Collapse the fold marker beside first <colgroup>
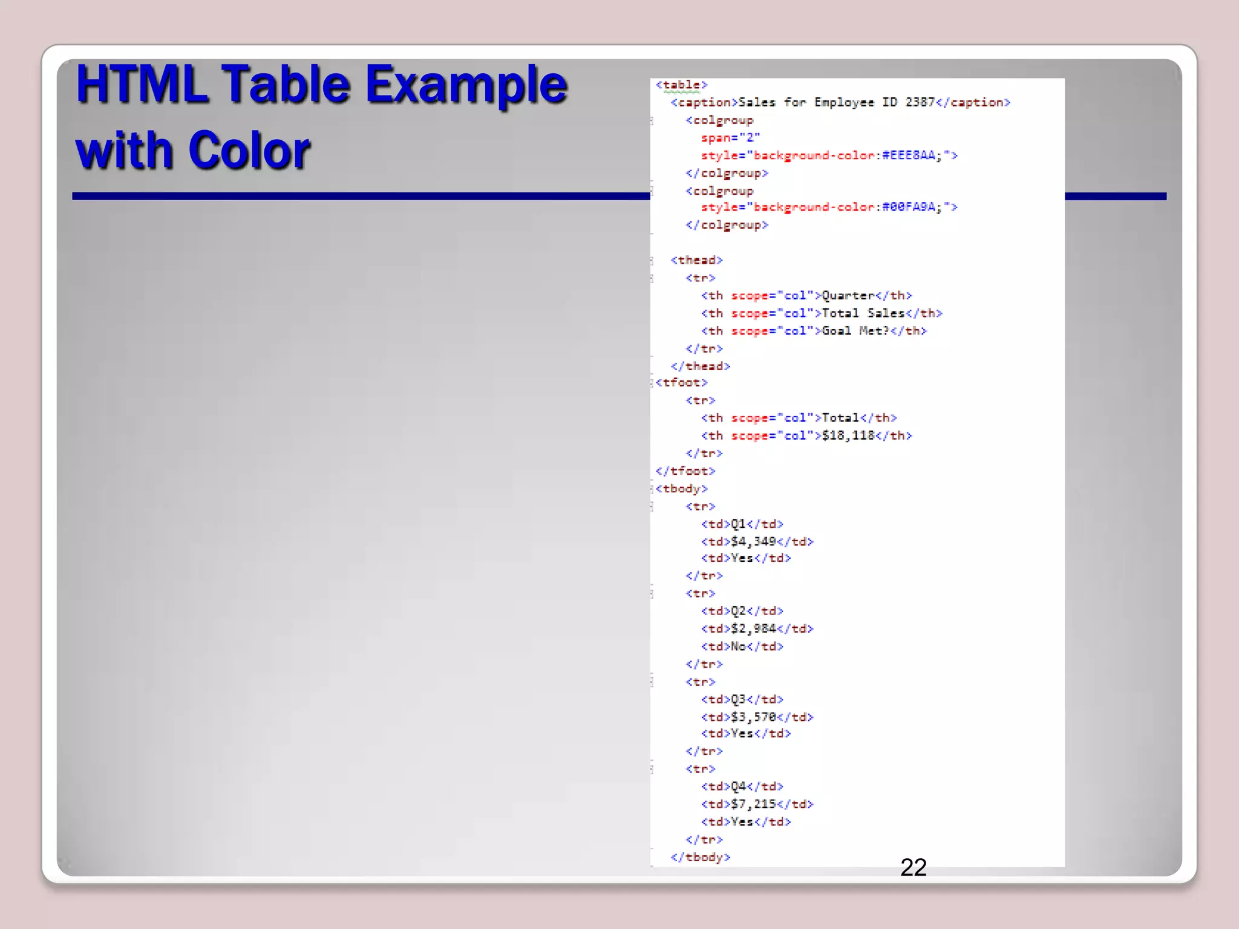Screen dimensions: 1239x929 click(652, 121)
